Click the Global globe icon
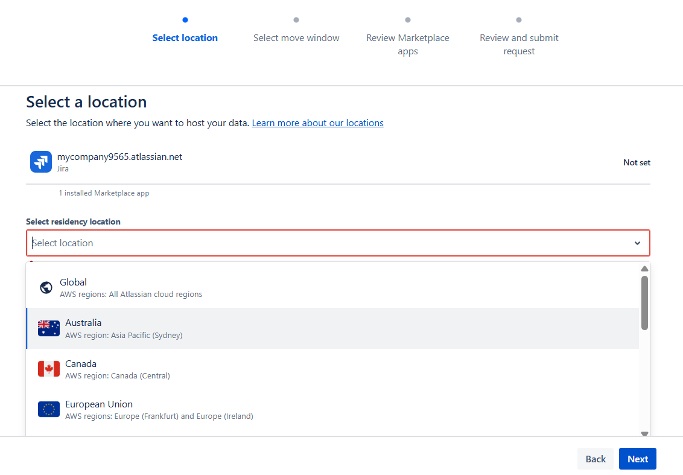Viewport: 683px width, 475px height. [46, 288]
